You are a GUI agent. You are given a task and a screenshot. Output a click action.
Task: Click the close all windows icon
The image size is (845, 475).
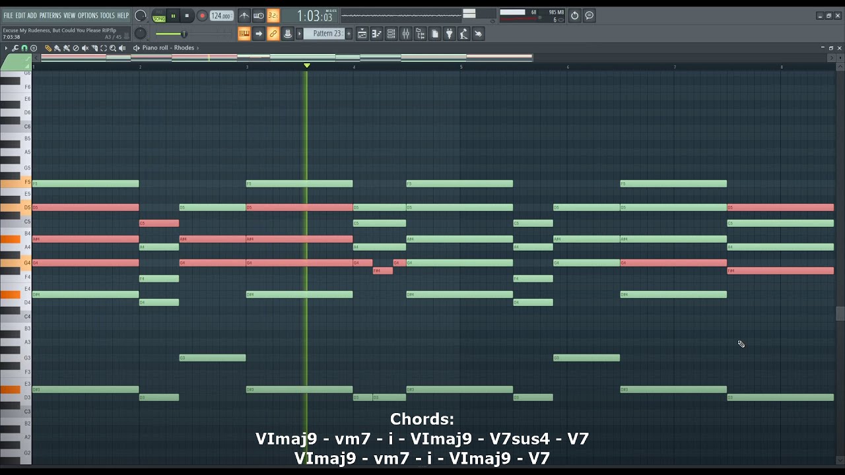point(478,34)
